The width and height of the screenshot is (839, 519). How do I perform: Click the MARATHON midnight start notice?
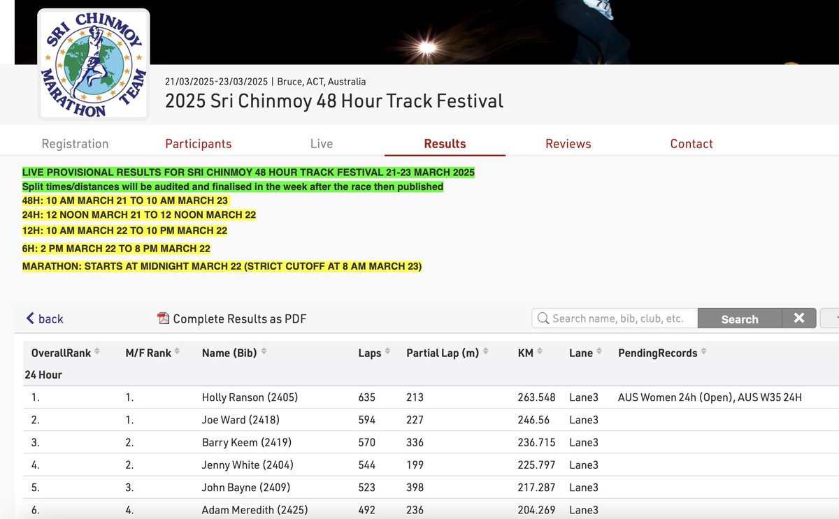point(222,266)
